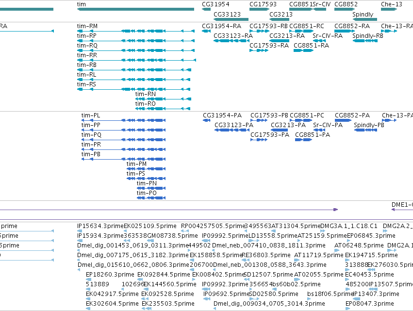Select the EK092844.5prime EST
This screenshot has width=413, height=311.
tap(140, 279)
